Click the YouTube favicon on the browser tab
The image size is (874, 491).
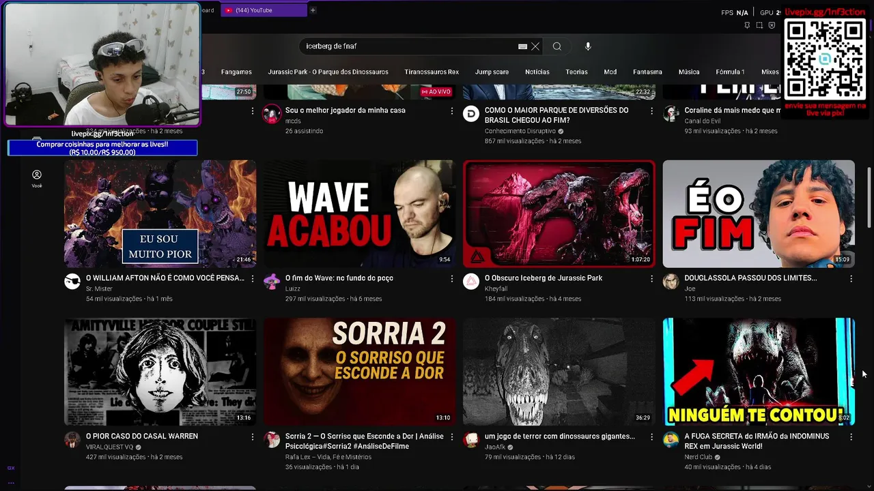pyautogui.click(x=229, y=10)
